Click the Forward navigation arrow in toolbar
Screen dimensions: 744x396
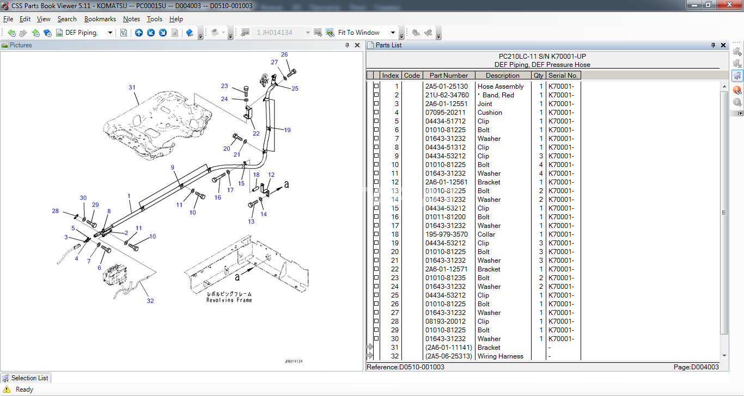23,33
